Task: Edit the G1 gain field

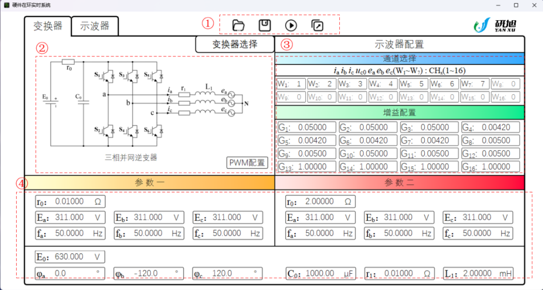Action: (307, 127)
